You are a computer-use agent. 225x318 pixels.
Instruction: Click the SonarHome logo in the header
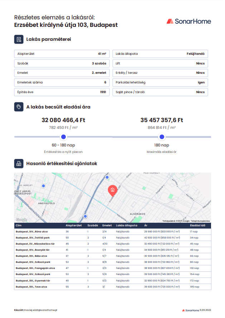pos(189,21)
